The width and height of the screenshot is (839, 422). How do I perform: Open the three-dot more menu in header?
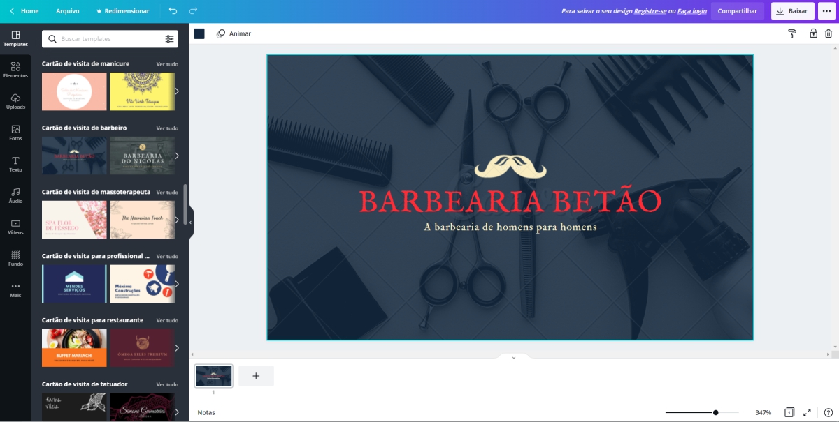click(x=826, y=11)
